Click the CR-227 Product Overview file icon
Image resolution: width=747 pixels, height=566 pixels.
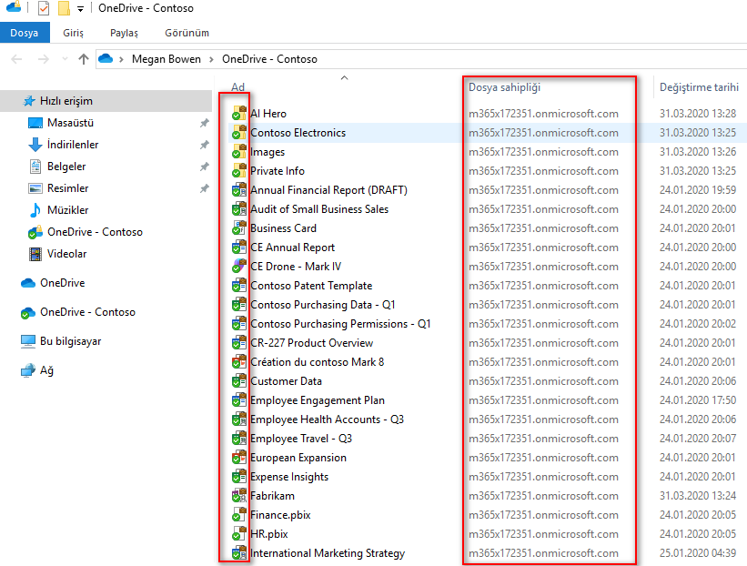(x=239, y=342)
